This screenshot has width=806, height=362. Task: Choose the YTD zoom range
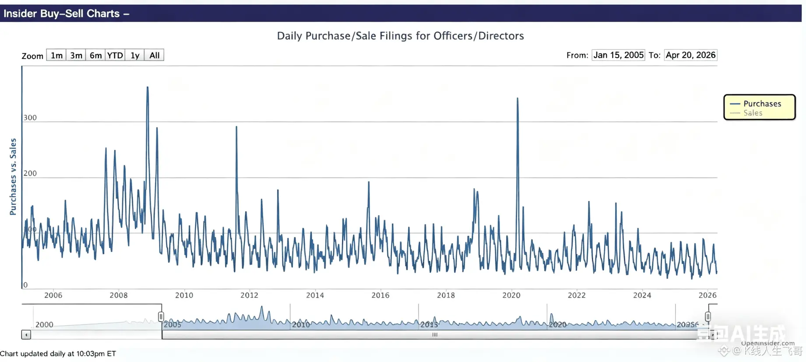[x=115, y=55]
